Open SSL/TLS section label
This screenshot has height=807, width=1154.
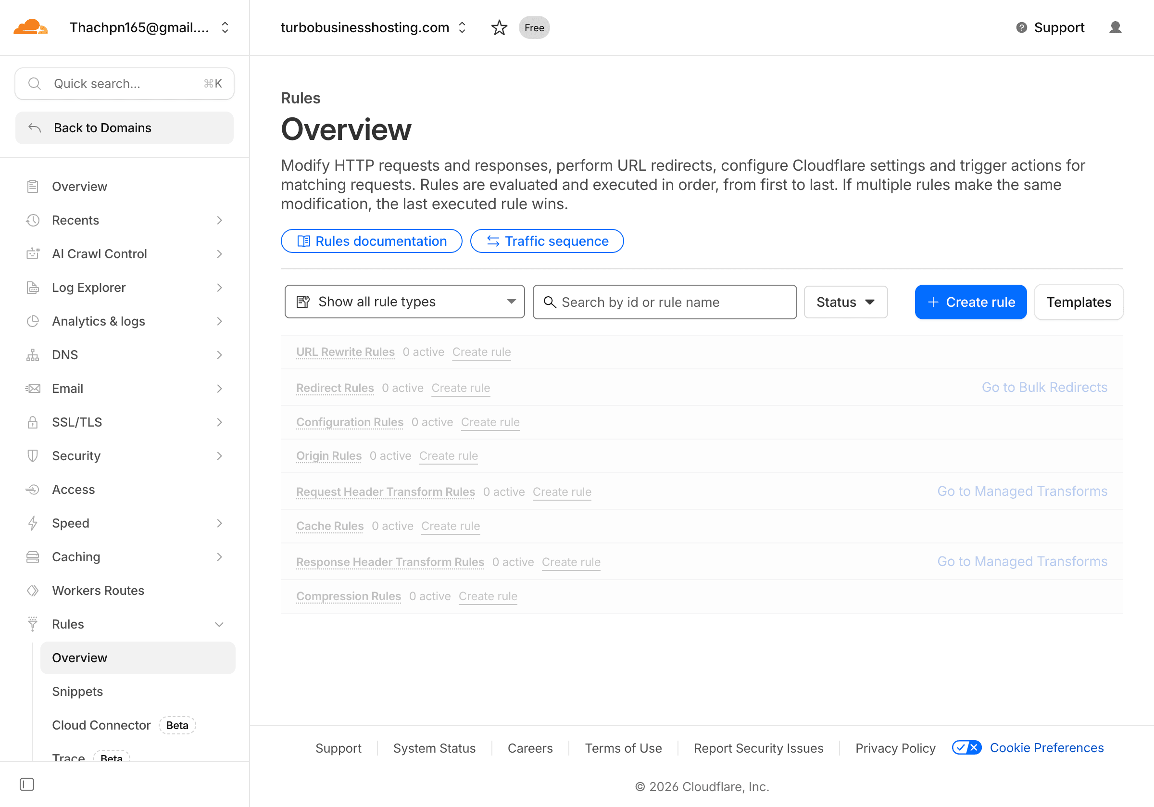pyautogui.click(x=77, y=422)
